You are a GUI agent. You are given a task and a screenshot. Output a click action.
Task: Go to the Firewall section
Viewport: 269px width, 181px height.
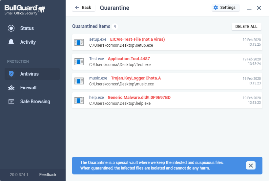tap(28, 88)
